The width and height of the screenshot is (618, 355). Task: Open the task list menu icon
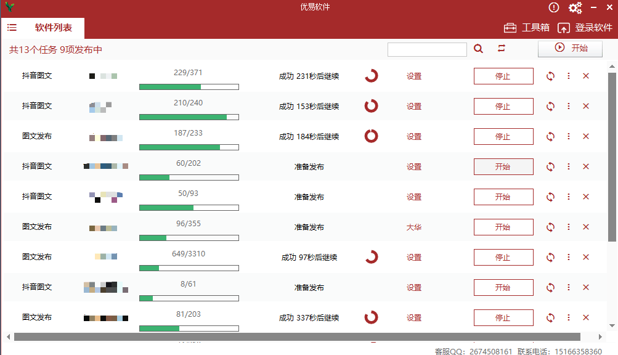[x=12, y=27]
